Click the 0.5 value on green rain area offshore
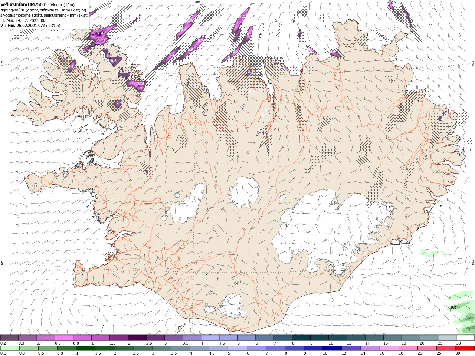This screenshot has height=356, width=475. (453, 307)
